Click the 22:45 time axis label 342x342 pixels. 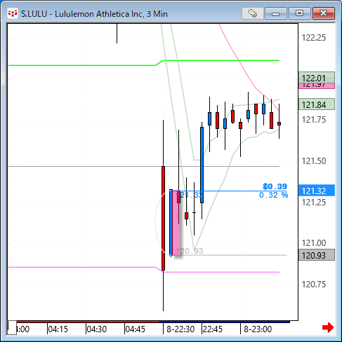point(212,329)
